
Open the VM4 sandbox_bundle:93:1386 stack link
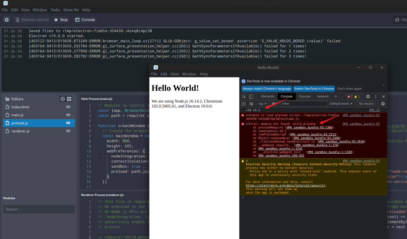pyautogui.click(x=309, y=128)
